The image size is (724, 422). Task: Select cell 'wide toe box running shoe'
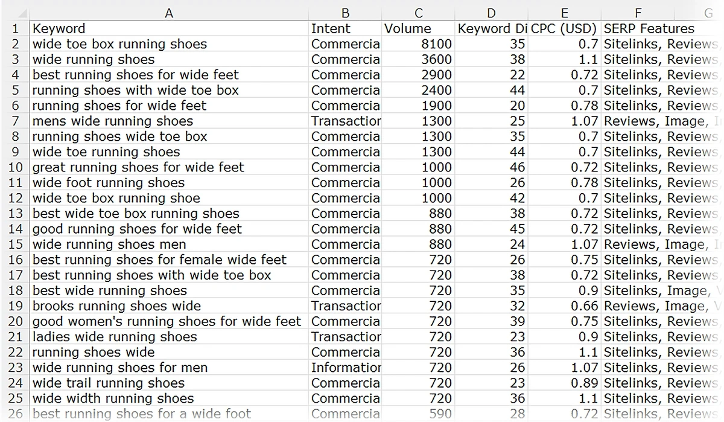point(169,198)
